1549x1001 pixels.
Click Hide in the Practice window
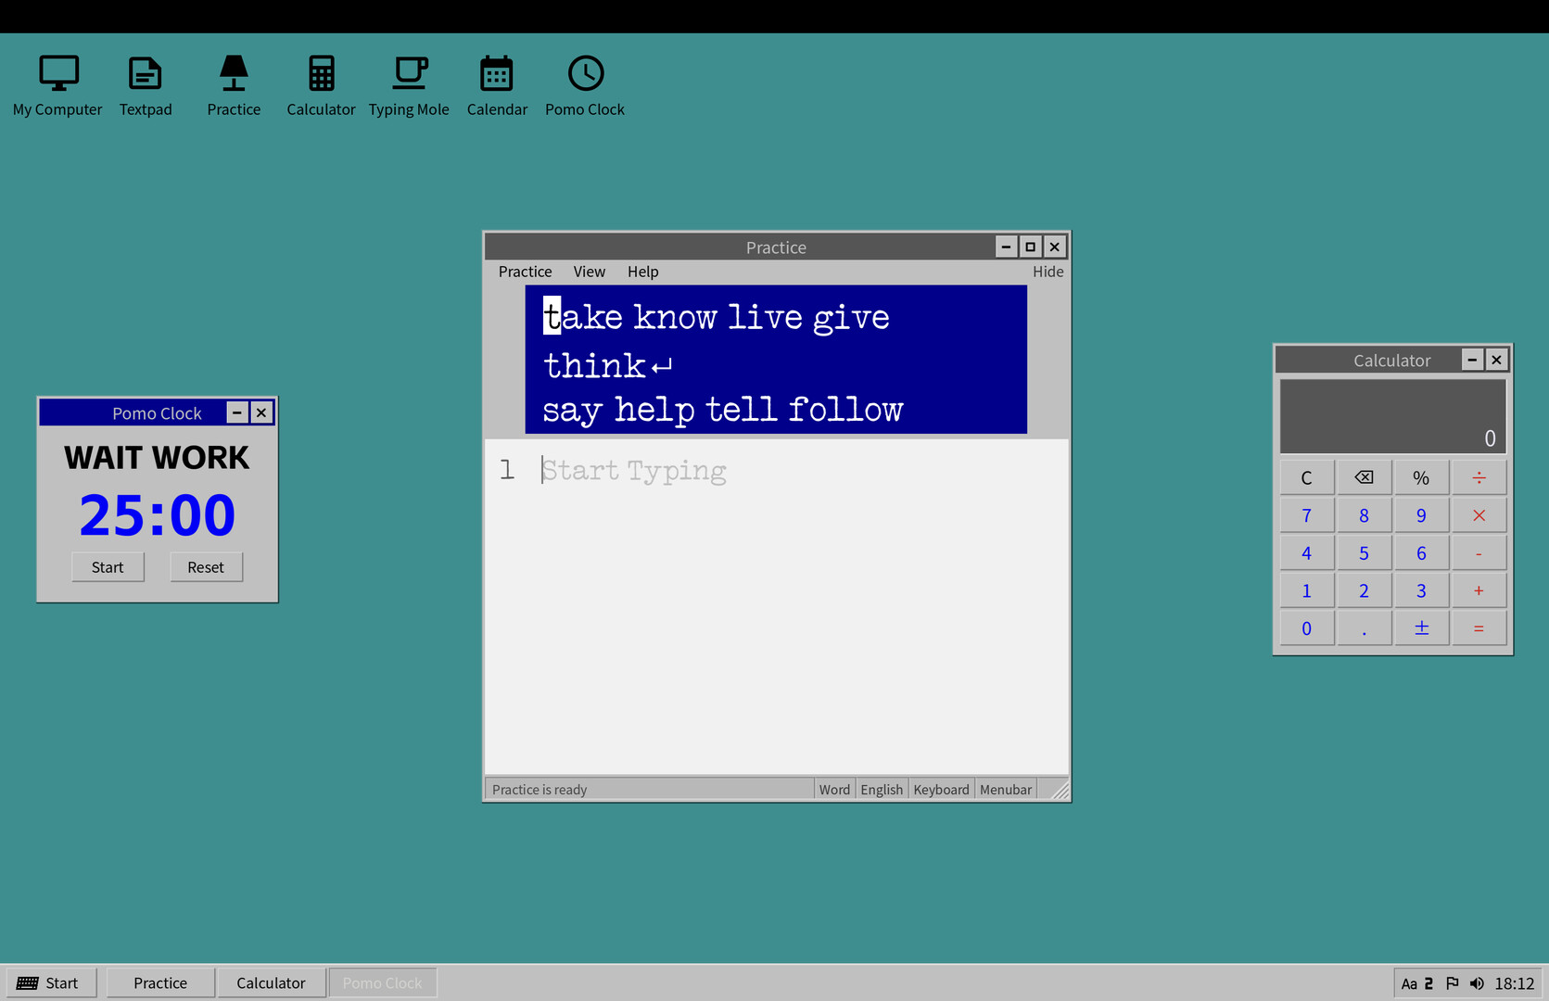pos(1047,271)
